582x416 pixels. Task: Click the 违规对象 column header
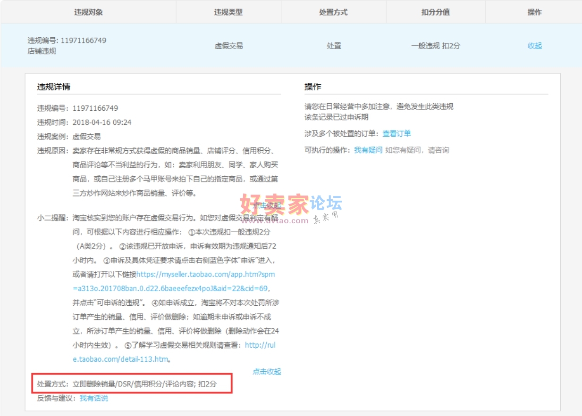coord(88,12)
